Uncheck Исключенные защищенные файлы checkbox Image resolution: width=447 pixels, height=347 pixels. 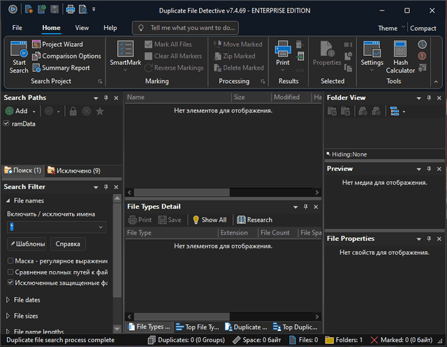[10, 283]
